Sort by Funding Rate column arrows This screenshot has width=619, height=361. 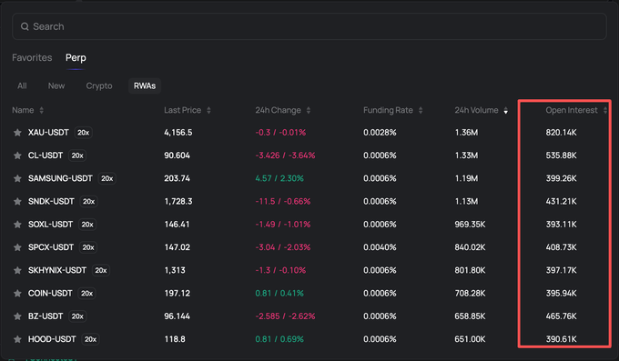[421, 110]
